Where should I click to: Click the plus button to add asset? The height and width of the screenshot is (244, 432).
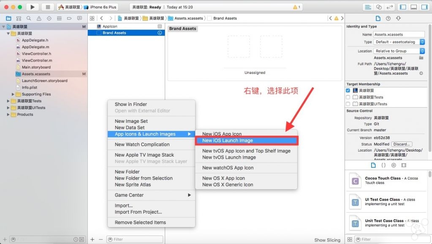[92, 239]
